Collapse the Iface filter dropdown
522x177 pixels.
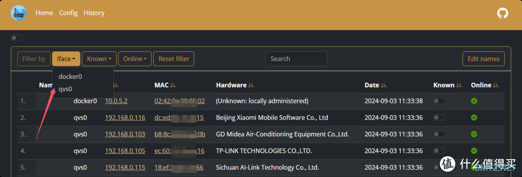(x=66, y=59)
